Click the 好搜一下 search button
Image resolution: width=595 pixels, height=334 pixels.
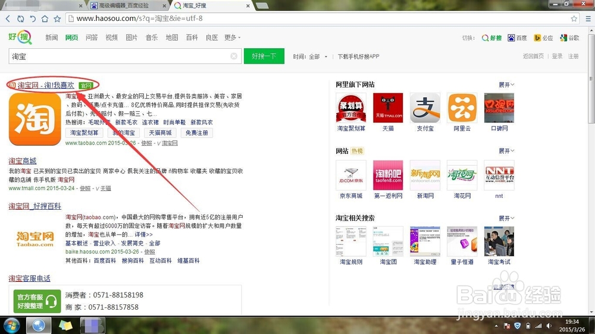(264, 56)
